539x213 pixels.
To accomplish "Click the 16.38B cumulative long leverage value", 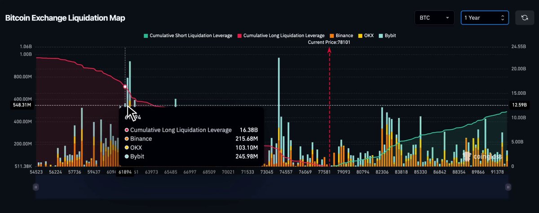I will [249, 130].
